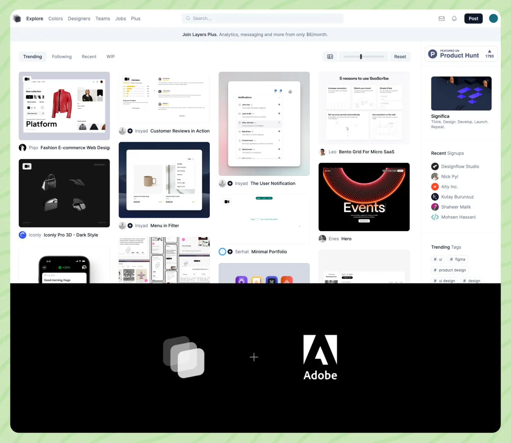Click the Piqo author avatar
The image size is (511, 443).
pyautogui.click(x=23, y=148)
